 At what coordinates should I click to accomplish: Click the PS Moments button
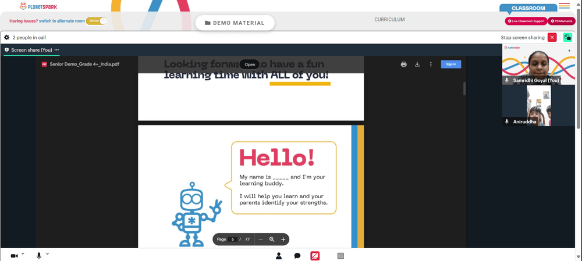(x=561, y=21)
